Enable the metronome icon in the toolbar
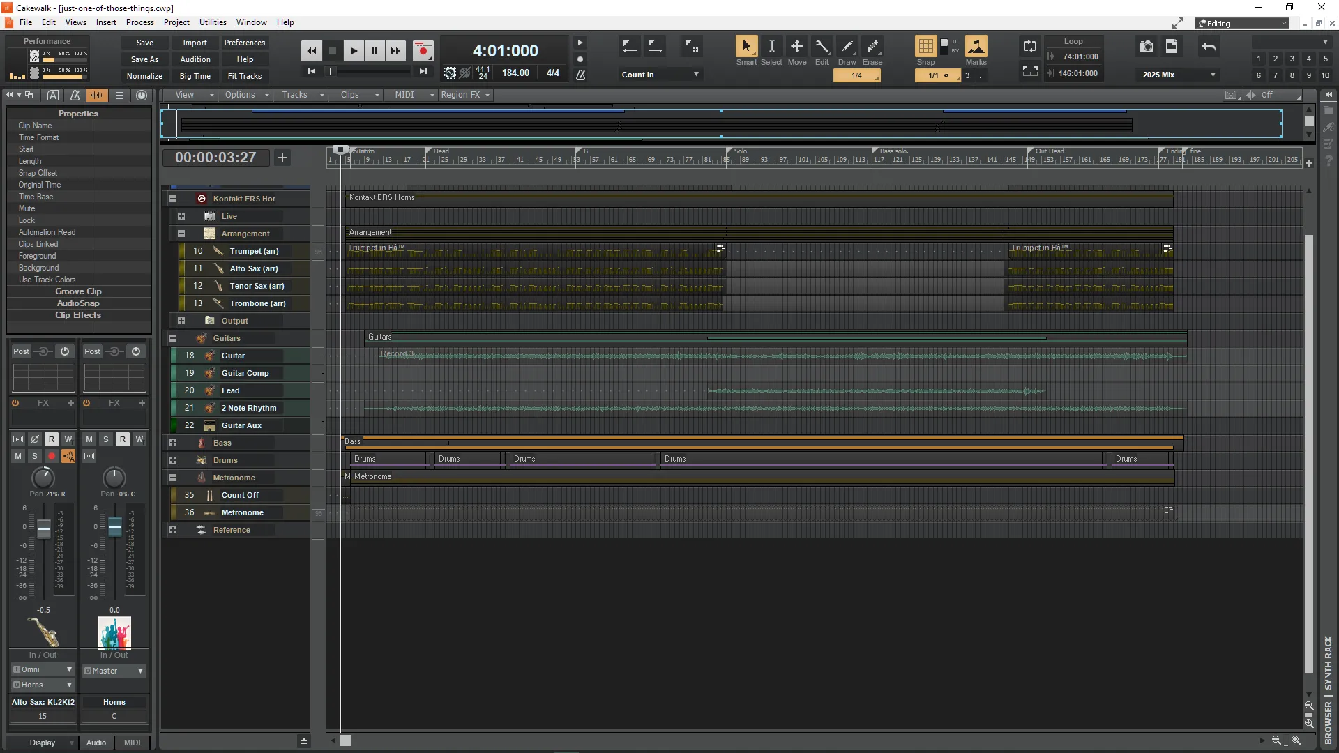The width and height of the screenshot is (1339, 753). click(x=581, y=75)
